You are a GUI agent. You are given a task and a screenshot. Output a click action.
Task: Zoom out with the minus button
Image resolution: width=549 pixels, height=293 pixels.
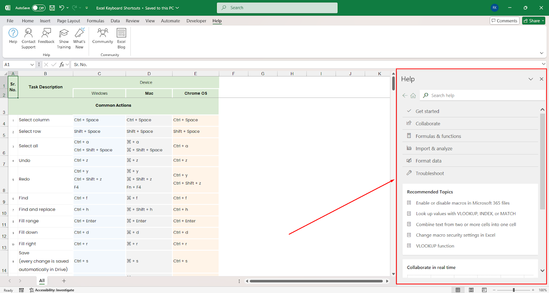click(494, 290)
